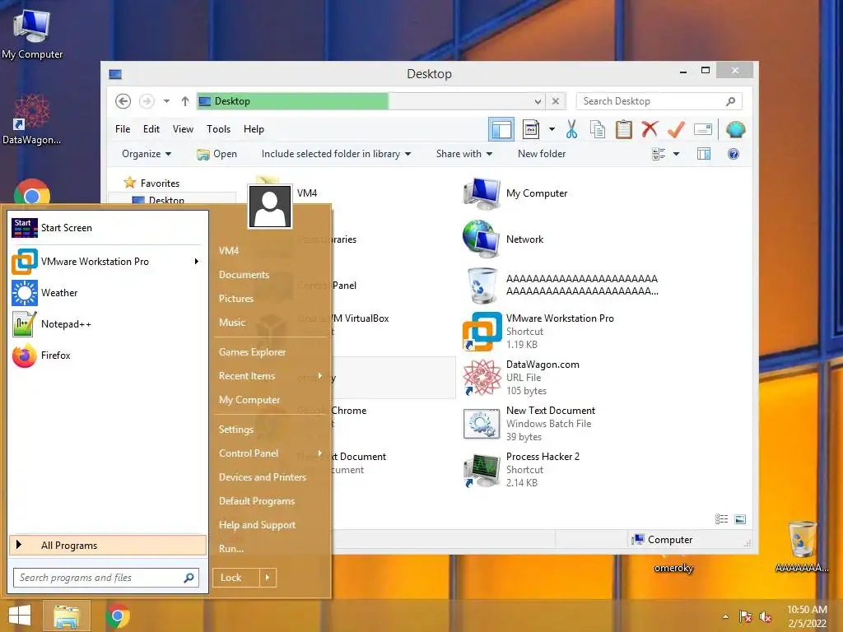The image size is (843, 632).
Task: Open Help and Support in start menu
Action: pos(270,525)
